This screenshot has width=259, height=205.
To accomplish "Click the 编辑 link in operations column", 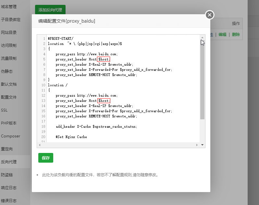I will click(x=222, y=35).
